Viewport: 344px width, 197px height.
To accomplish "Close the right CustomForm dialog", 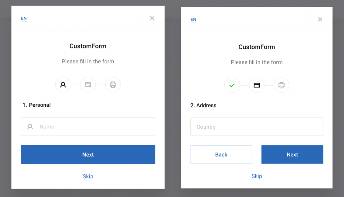I will coord(320,19).
